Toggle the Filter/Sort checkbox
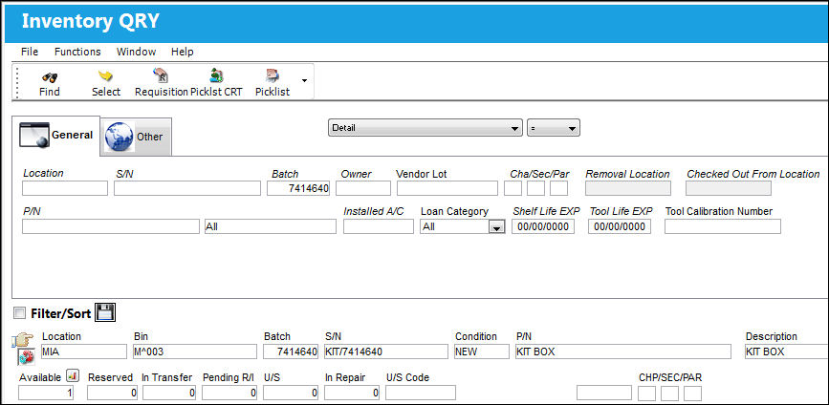The width and height of the screenshot is (829, 405). 19,313
